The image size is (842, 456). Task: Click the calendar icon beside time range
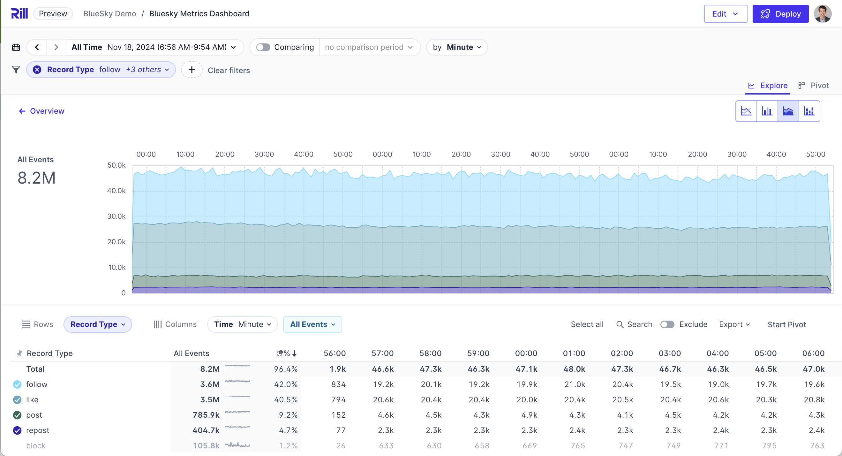16,48
